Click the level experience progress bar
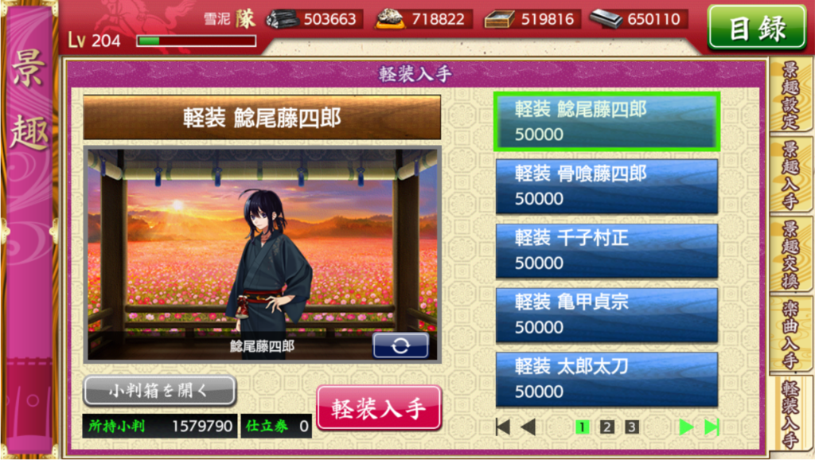 (197, 41)
